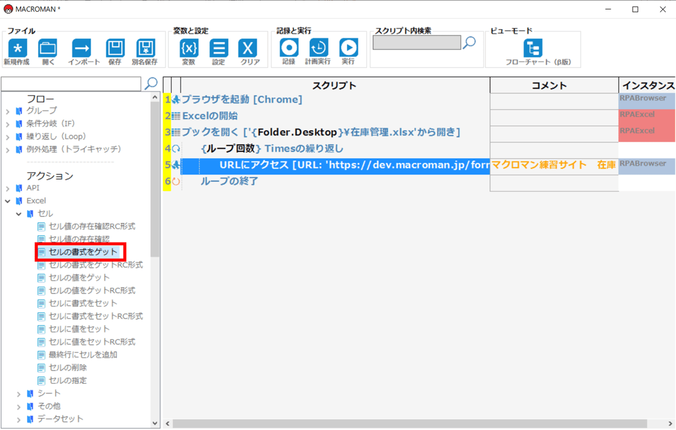Click scroll-down arrow of action tree
The width and height of the screenshot is (676, 430).
(x=155, y=423)
